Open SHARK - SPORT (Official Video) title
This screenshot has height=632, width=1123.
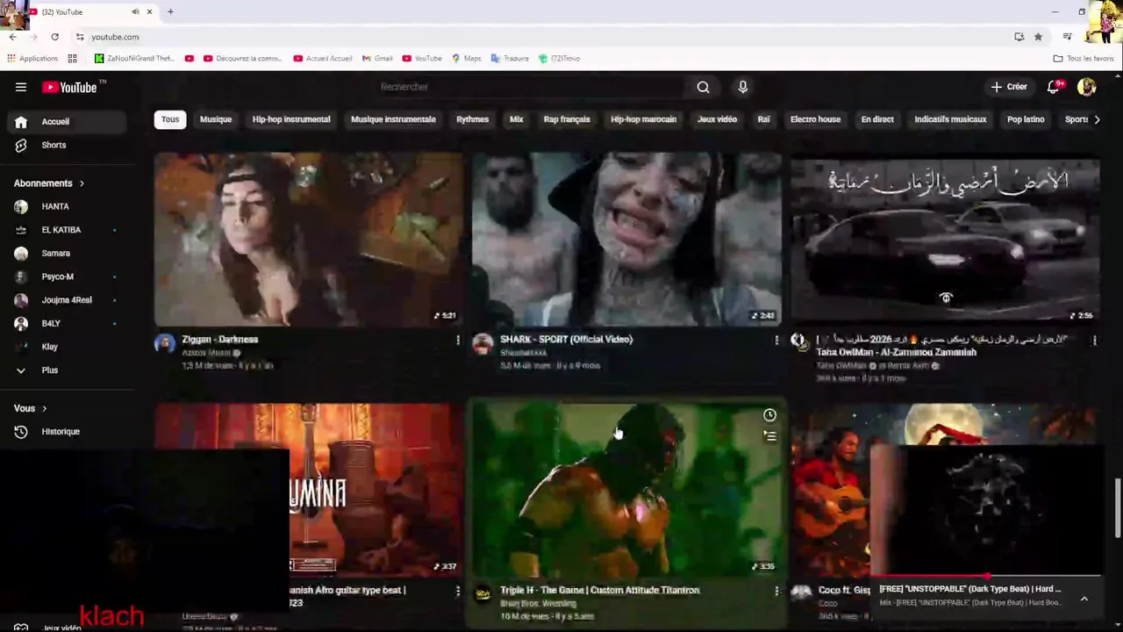[566, 340]
